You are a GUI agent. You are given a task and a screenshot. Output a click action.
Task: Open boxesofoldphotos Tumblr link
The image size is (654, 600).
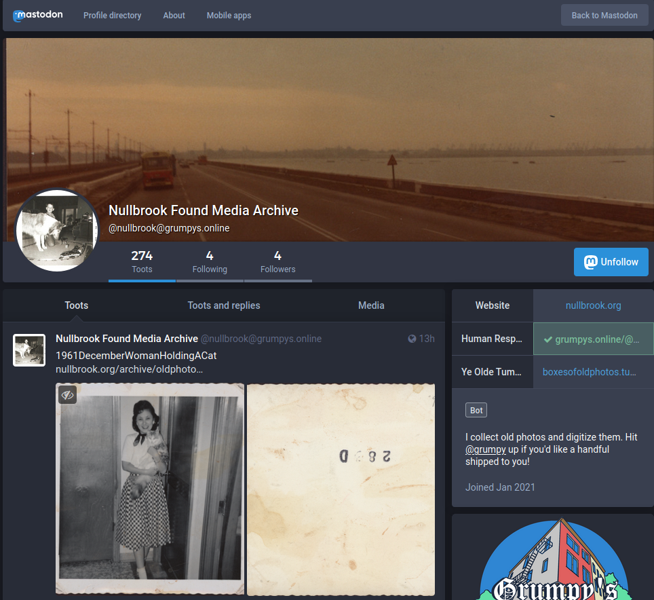point(589,372)
